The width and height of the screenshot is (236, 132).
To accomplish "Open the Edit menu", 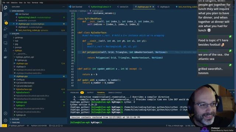I will click(x=8, y=3).
